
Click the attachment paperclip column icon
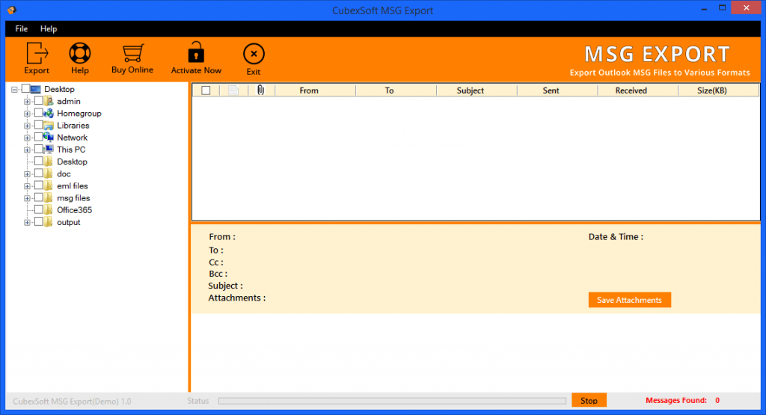(260, 90)
